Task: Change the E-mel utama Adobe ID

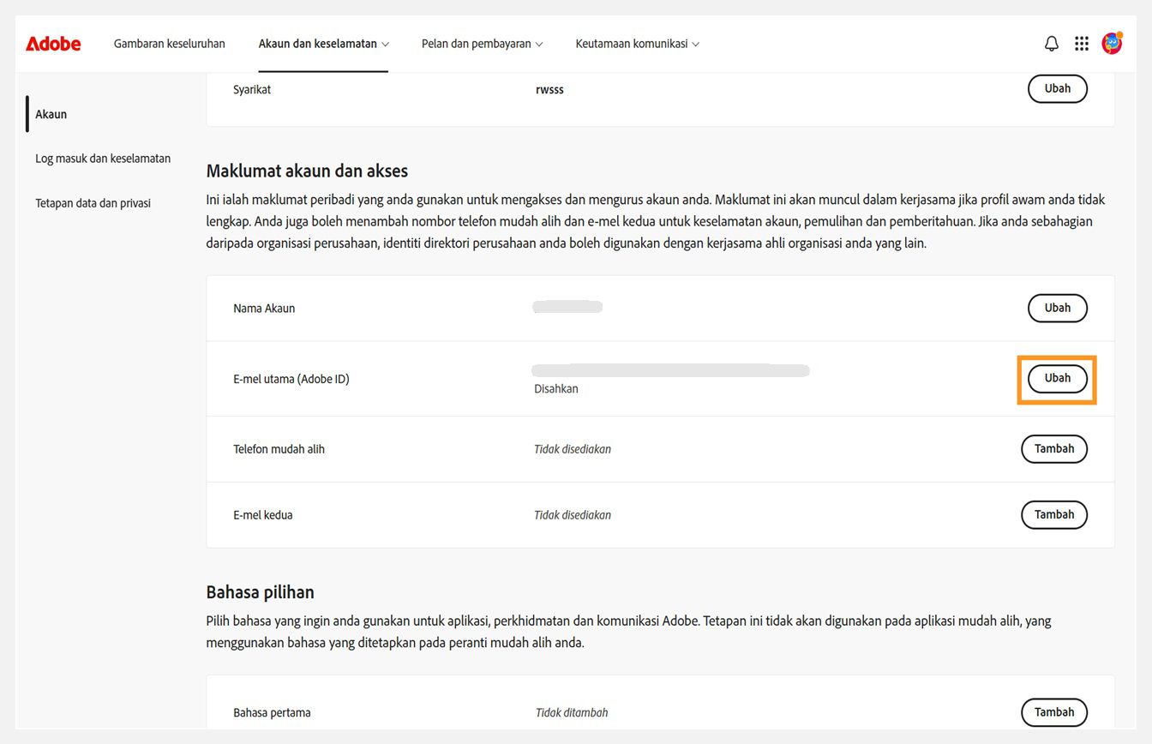Action: pos(1057,378)
